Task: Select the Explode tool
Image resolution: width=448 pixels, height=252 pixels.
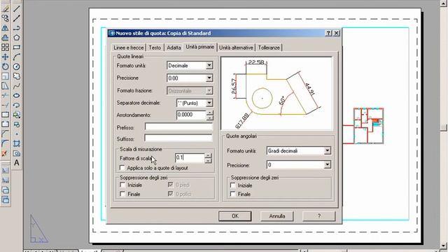Action: [x=5, y=153]
